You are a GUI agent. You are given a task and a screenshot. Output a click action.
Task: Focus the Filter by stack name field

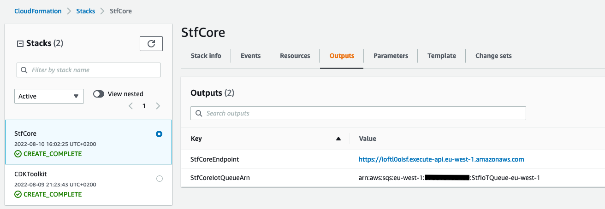(89, 70)
